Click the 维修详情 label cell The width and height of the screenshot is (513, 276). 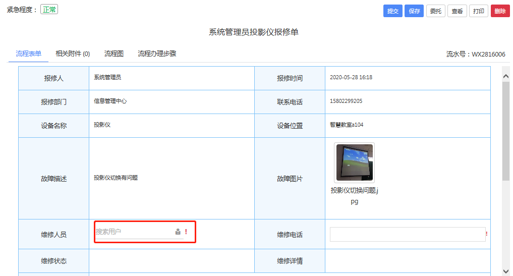pyautogui.click(x=290, y=261)
